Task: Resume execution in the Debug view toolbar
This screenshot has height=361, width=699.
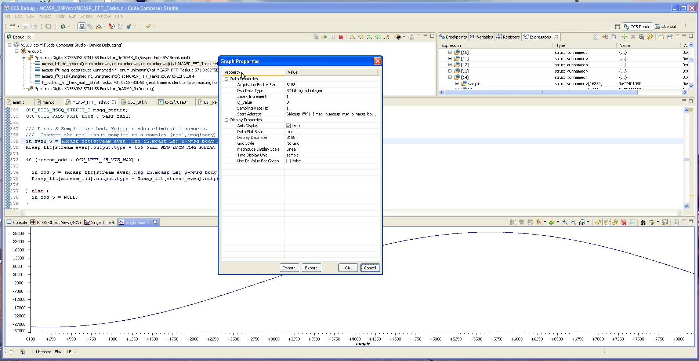Action: pos(324,37)
